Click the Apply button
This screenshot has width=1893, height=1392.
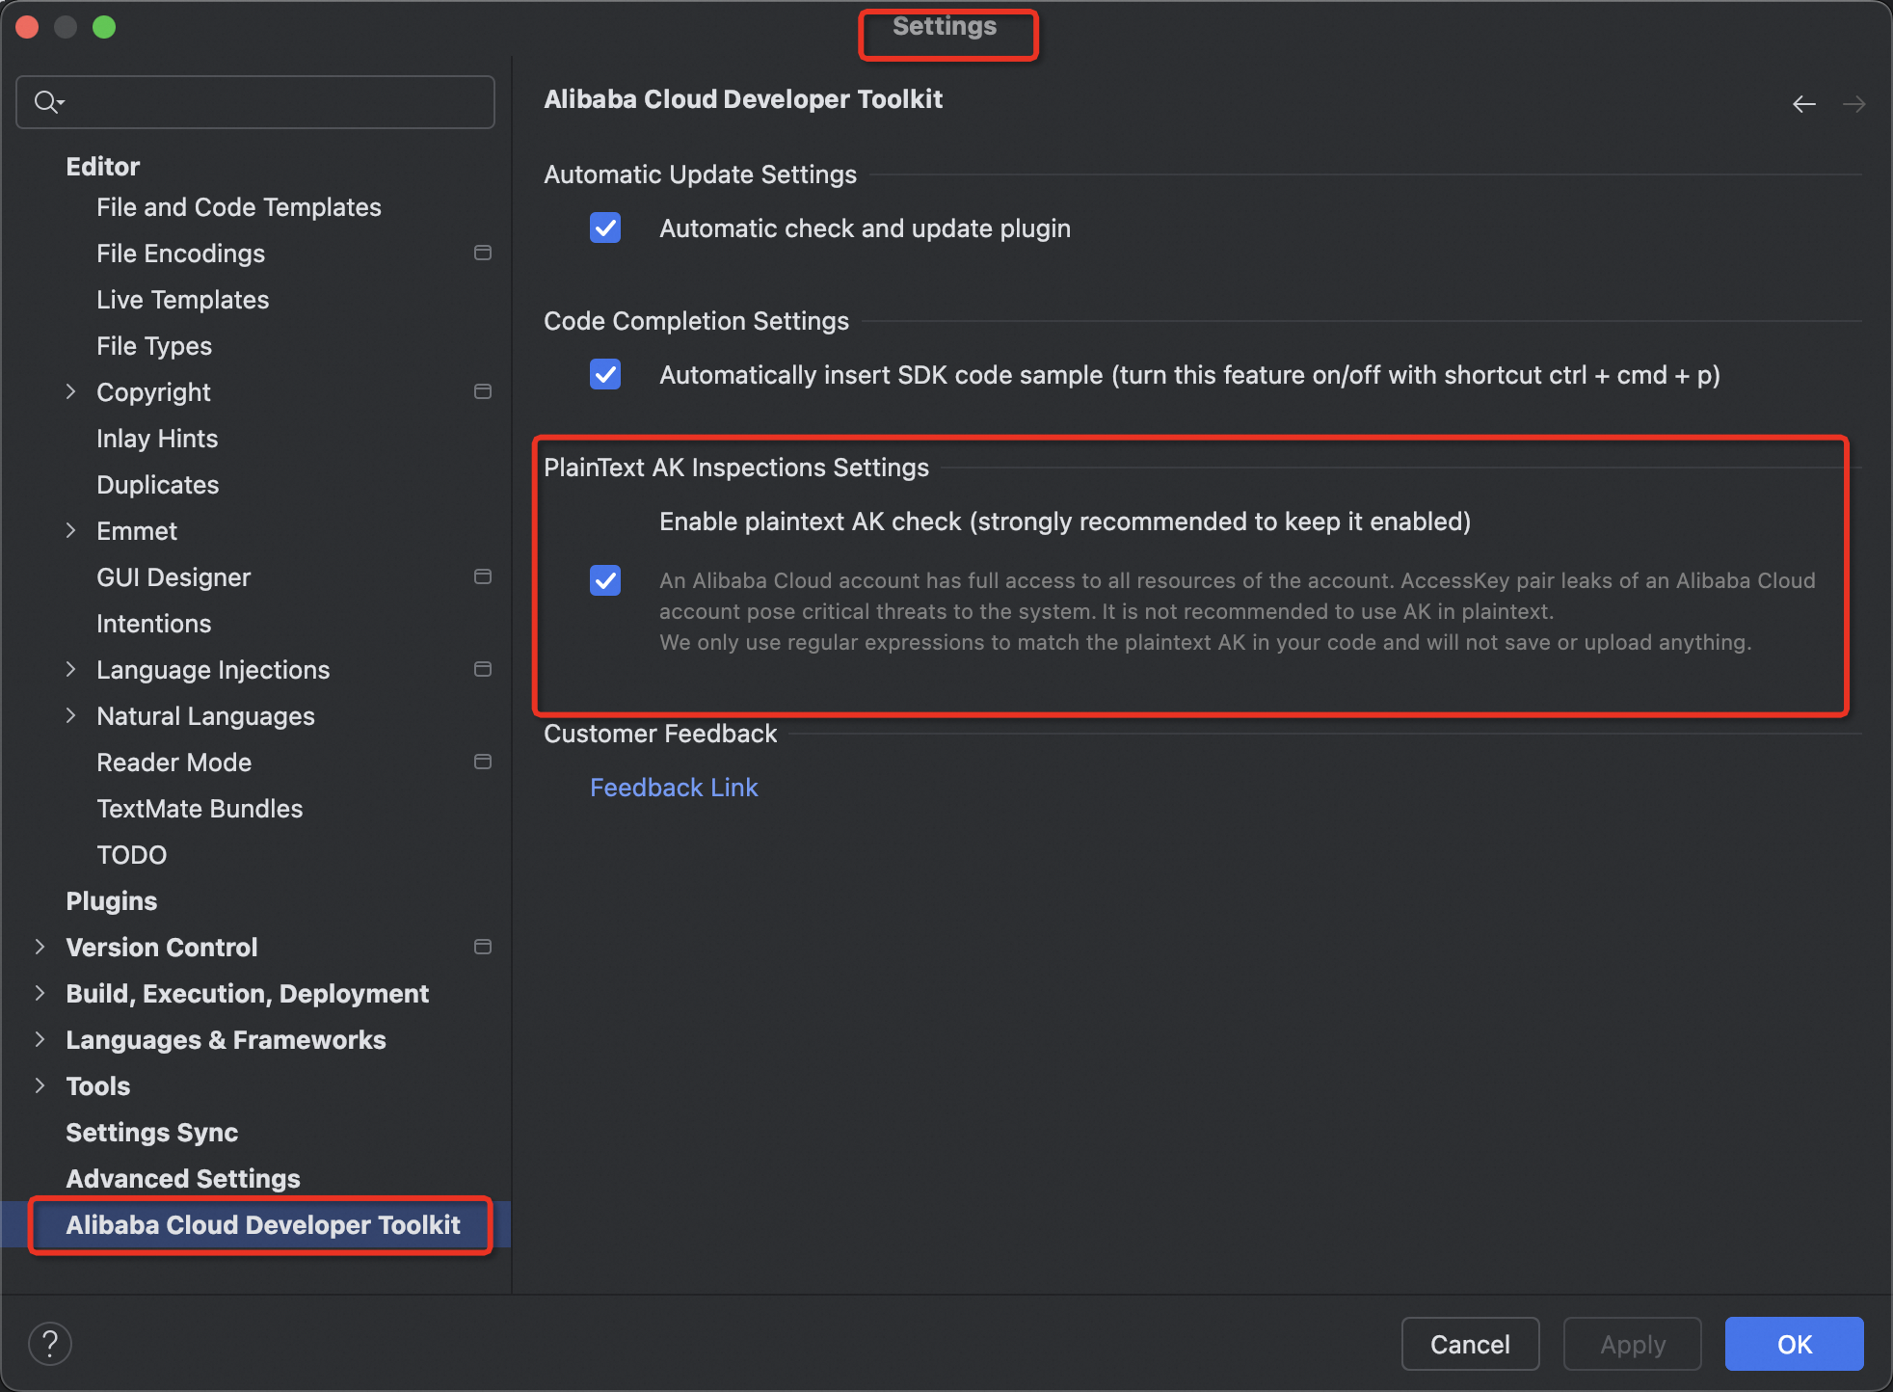[1633, 1344]
